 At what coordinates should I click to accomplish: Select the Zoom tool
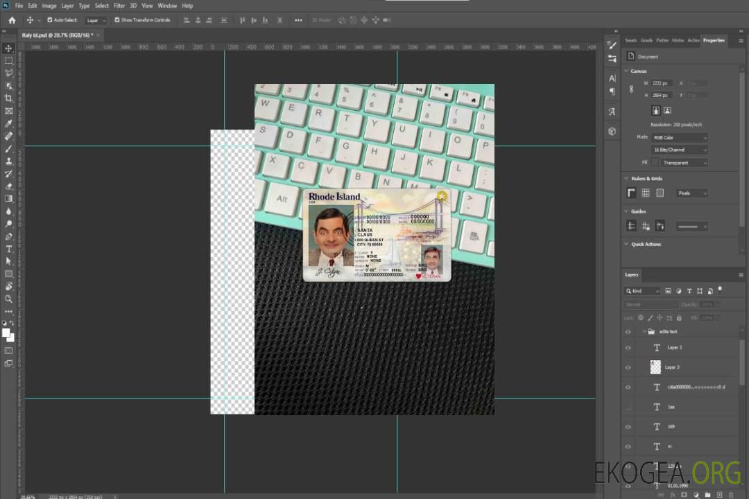tap(8, 299)
